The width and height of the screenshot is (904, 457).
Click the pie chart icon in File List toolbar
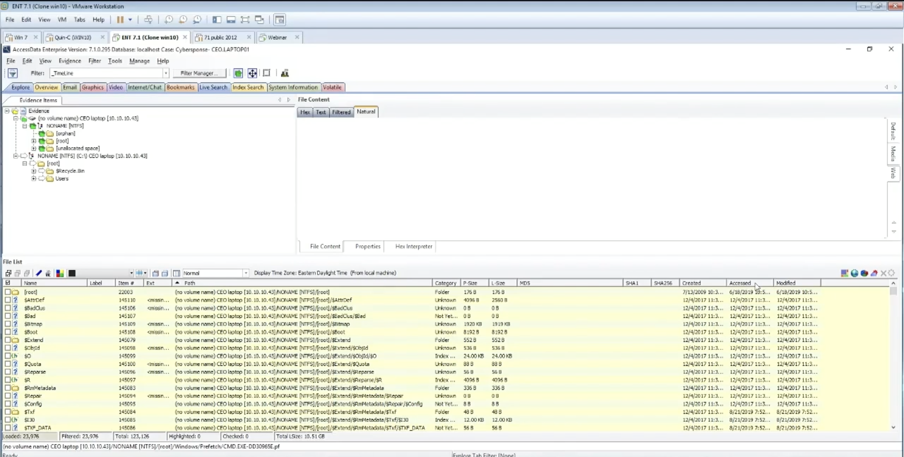click(864, 273)
